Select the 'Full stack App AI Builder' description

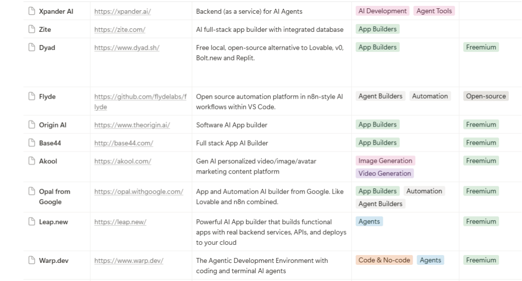point(232,143)
